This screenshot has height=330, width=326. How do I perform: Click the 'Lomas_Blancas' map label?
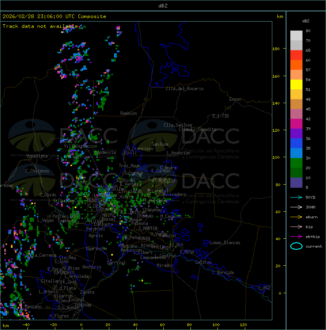coord(225,243)
